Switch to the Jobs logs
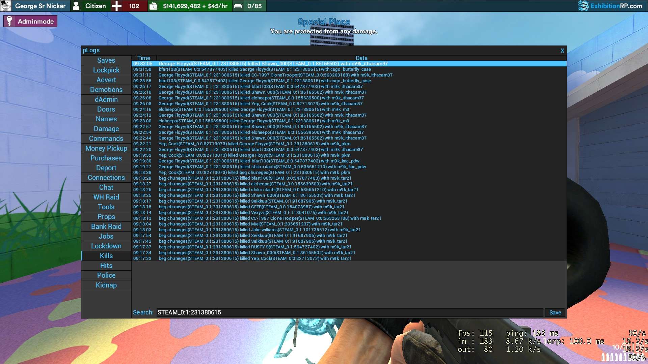Image resolution: width=648 pixels, height=364 pixels. pos(106,236)
